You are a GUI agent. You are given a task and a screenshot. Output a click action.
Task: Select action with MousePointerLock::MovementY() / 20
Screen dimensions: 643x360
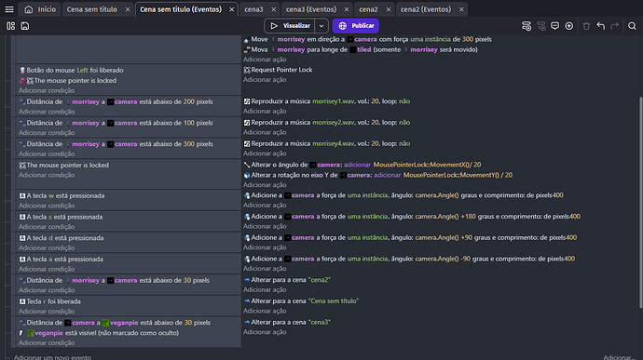click(x=377, y=175)
